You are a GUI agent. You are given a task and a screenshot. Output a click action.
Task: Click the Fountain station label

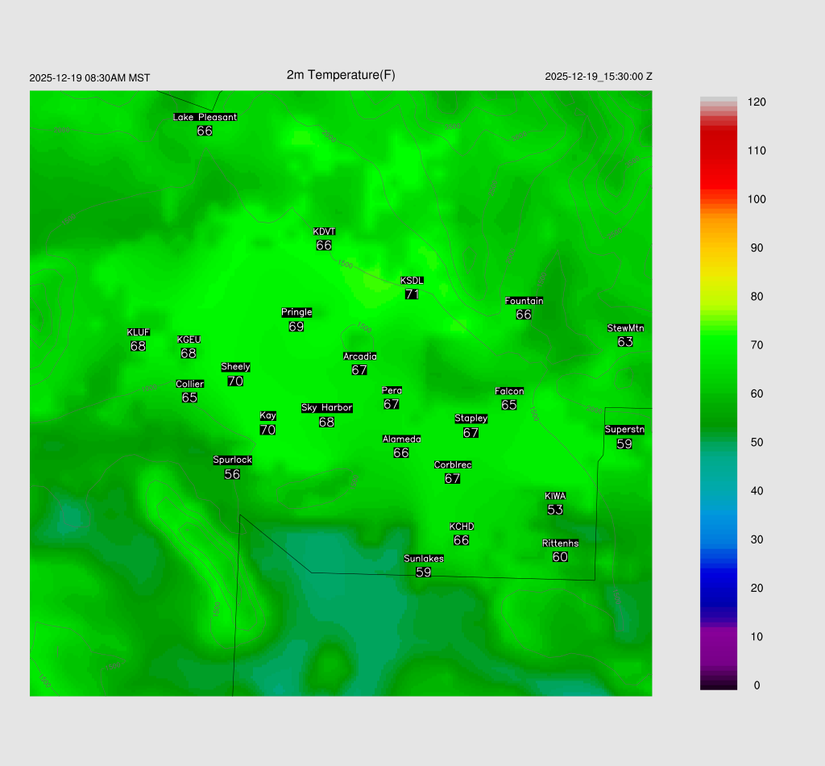(x=524, y=301)
